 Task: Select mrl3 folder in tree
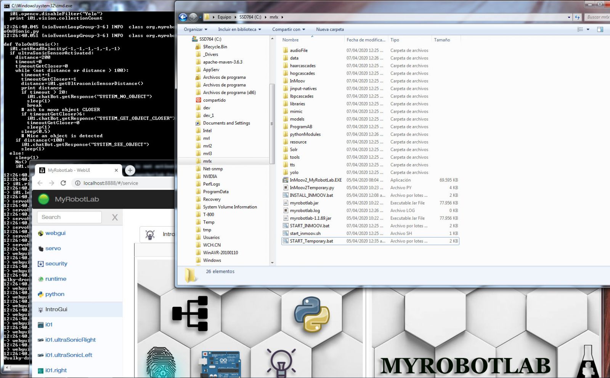click(x=207, y=153)
